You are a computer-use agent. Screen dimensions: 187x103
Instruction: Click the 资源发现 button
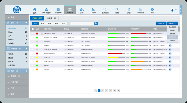click(x=161, y=23)
